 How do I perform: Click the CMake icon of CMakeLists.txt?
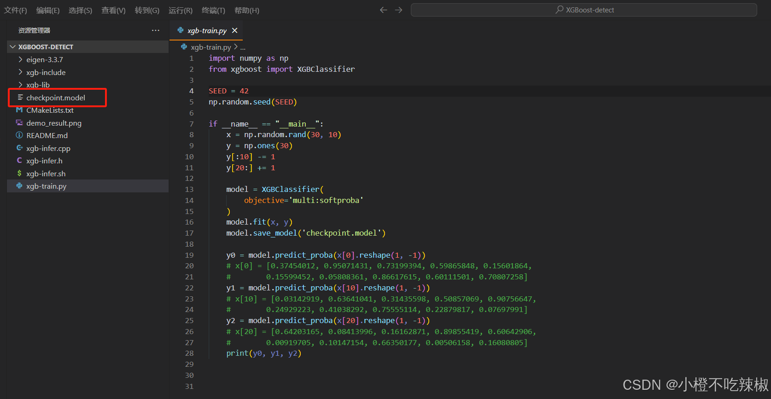[x=19, y=110]
